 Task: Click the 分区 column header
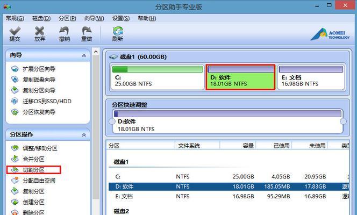[x=140, y=146]
